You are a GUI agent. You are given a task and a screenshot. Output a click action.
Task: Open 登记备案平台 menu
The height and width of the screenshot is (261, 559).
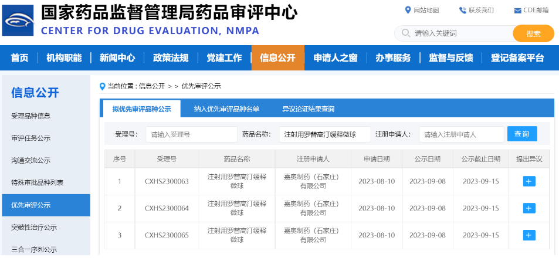click(517, 57)
